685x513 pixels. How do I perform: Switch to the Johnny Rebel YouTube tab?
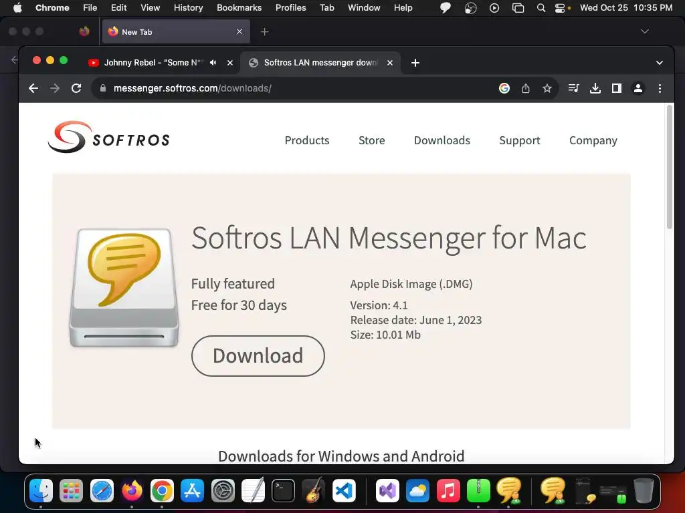coord(153,62)
